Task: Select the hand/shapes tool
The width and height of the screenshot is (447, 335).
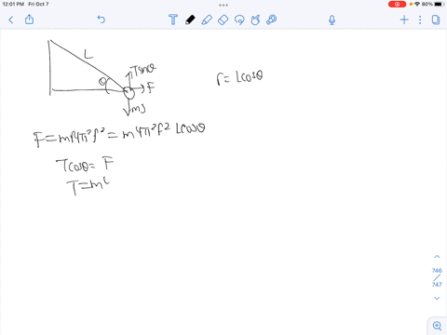Action: 255,20
